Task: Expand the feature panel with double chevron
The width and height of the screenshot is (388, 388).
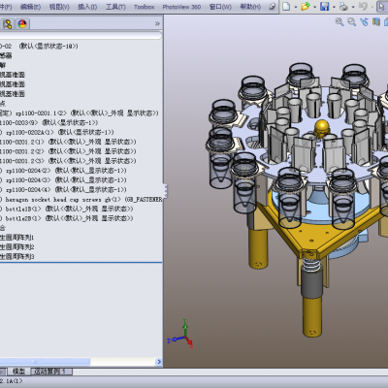Action: point(157,23)
